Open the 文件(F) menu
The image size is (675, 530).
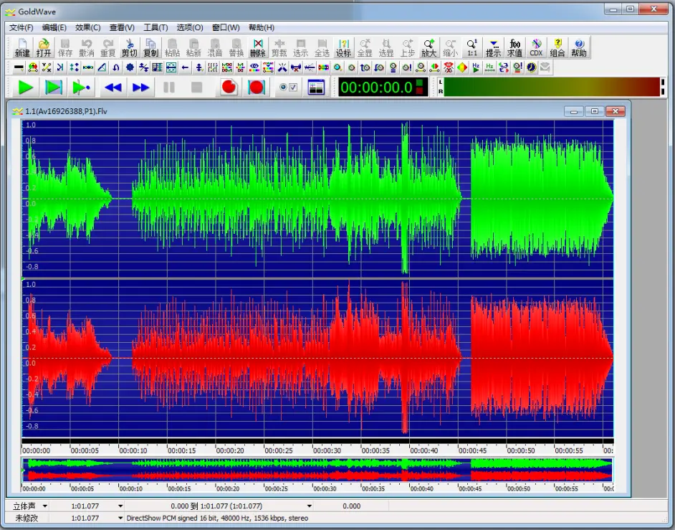pos(21,27)
